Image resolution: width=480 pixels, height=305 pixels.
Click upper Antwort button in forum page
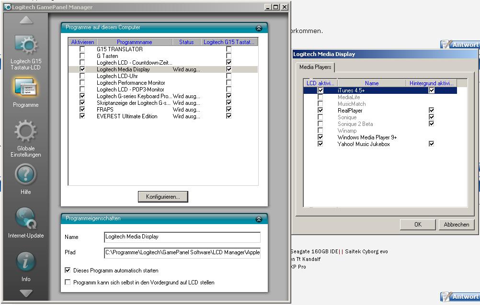click(460, 45)
